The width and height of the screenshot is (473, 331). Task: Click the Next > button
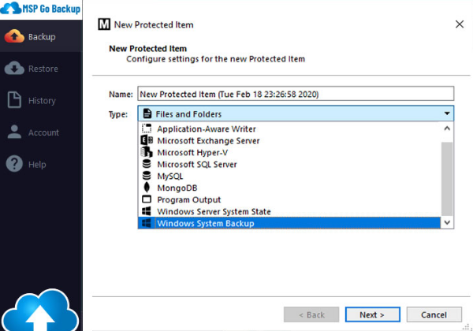pos(373,314)
